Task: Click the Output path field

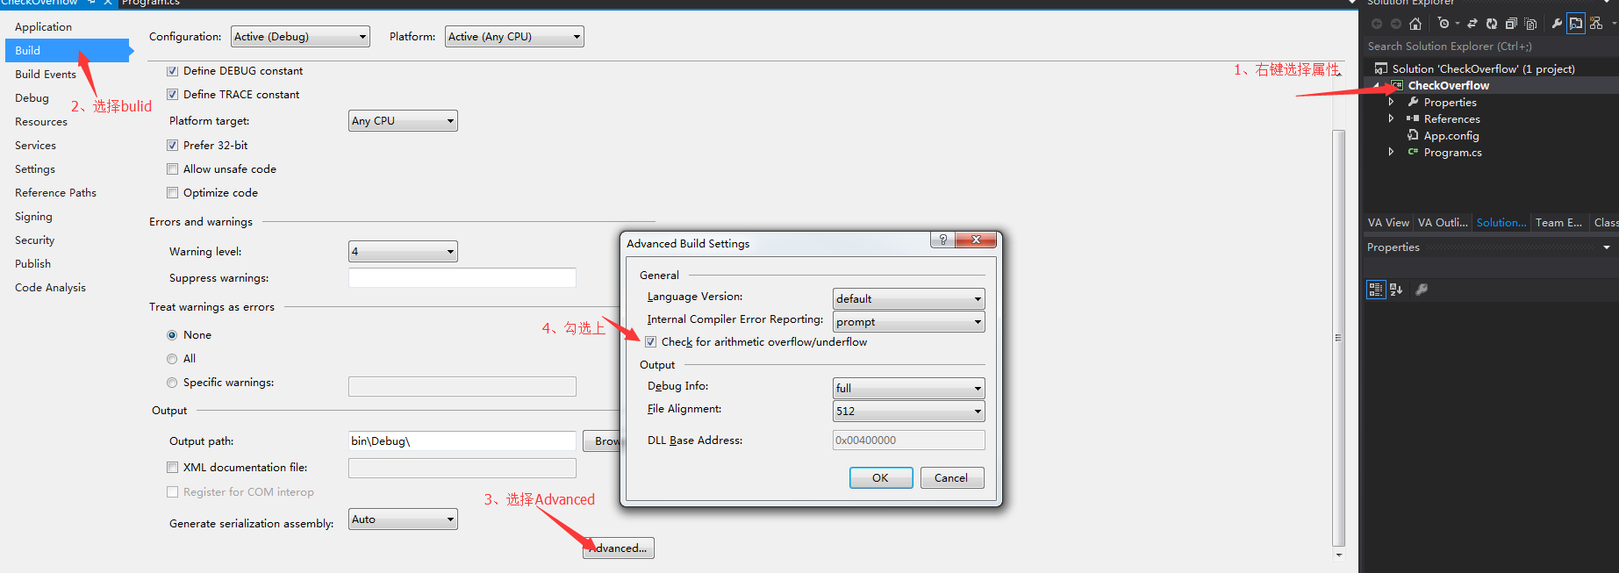Action: (x=462, y=441)
